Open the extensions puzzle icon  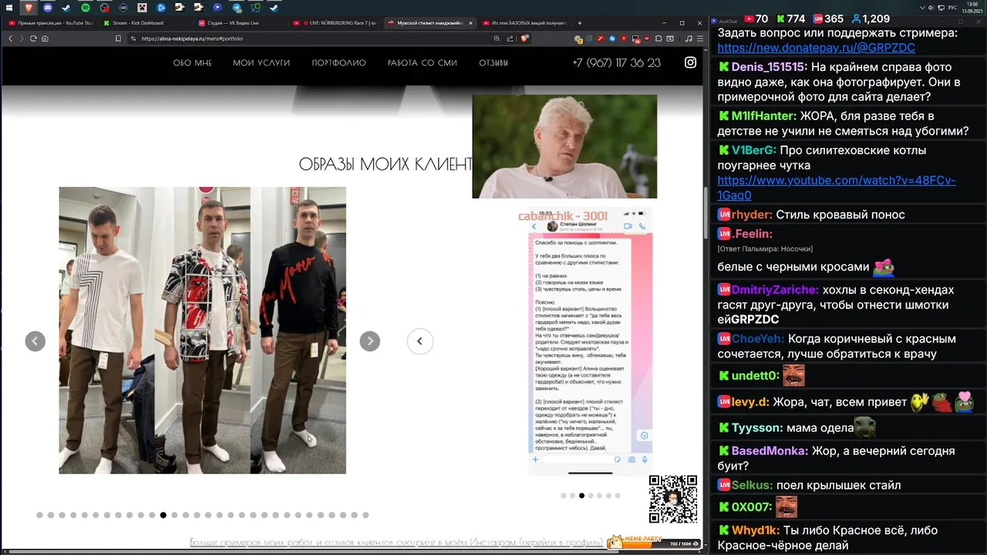click(x=659, y=39)
